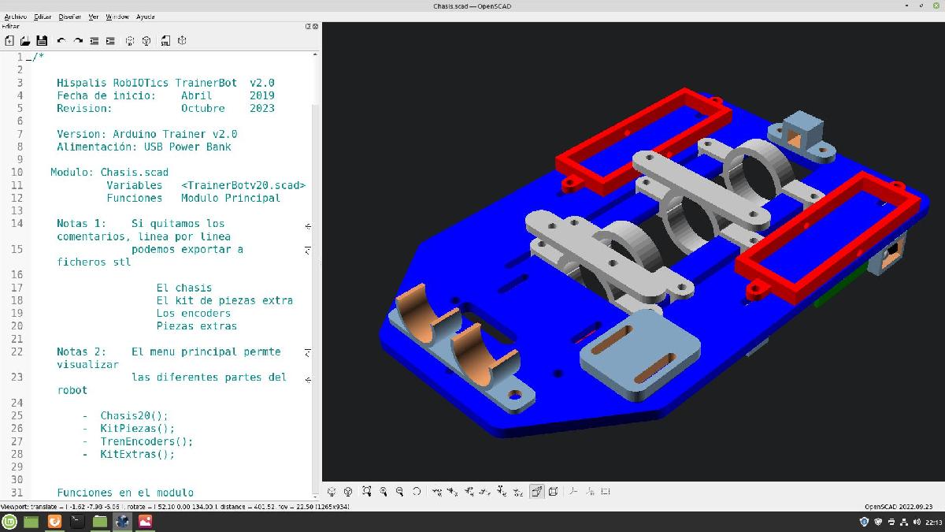This screenshot has height=532, width=945.
Task: Select the Preview icon in the editor toolbar
Action: (130, 41)
